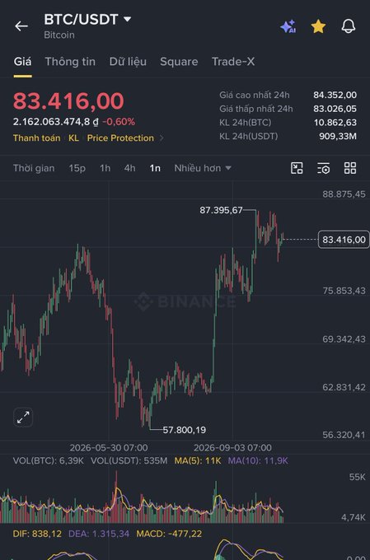Tap the 57.800,19 low marker
The image size is (370, 560).
[185, 430]
